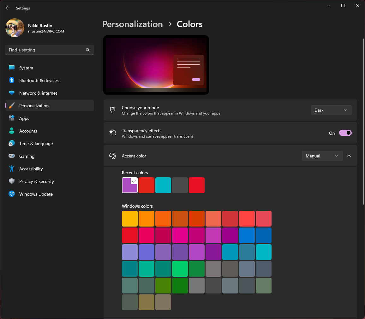Navigate to Windows Update
Viewport: 365px width, 319px height.
(49, 194)
